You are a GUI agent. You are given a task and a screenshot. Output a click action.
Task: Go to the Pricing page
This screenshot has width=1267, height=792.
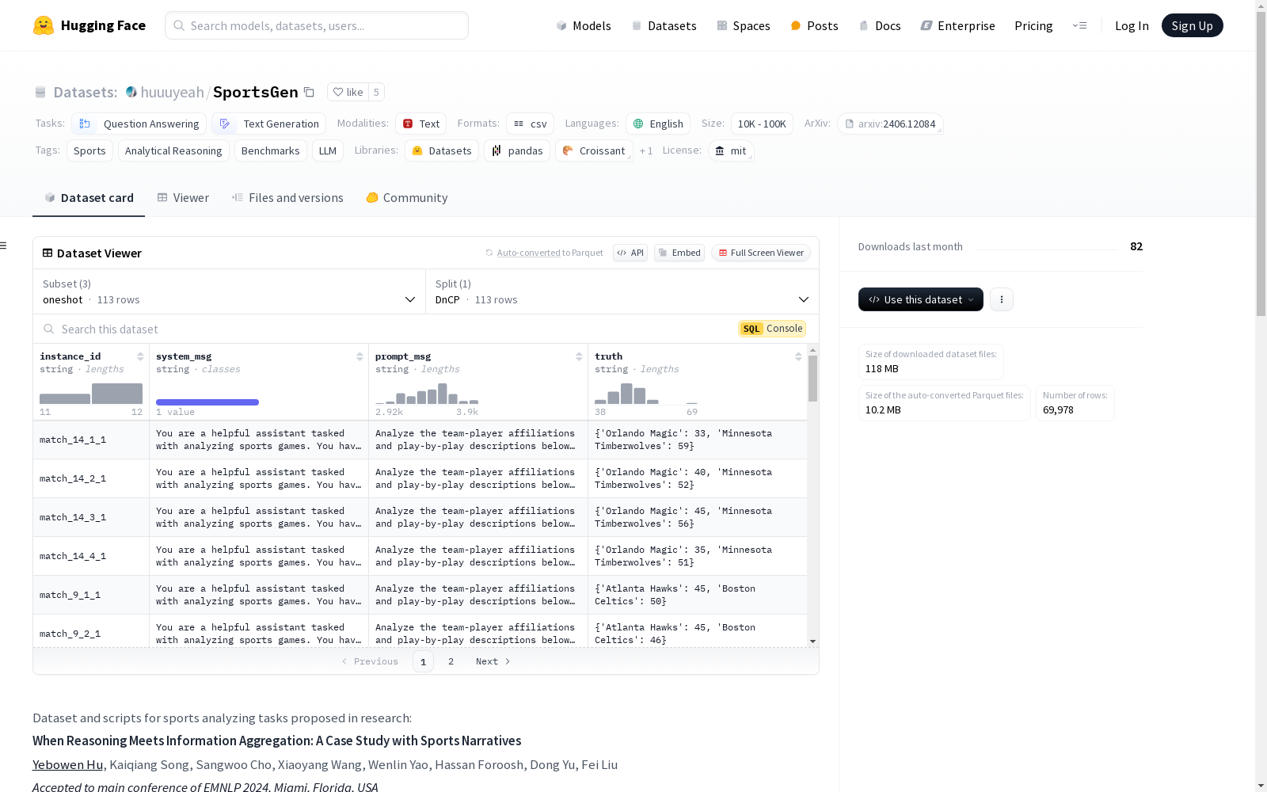coord(1033,25)
